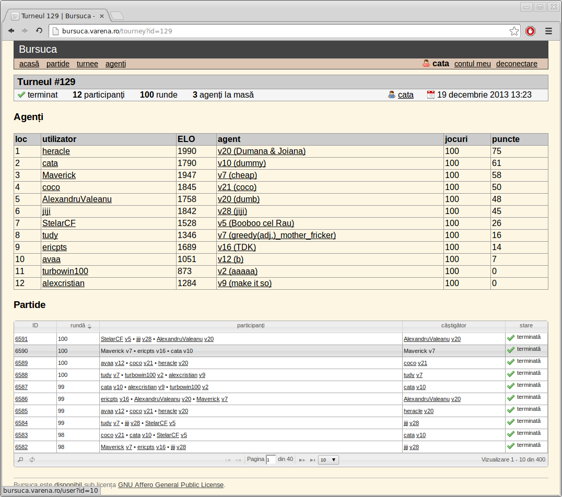Focus the Pagina page number field
Viewport: 562px width, 497px height.
271,460
